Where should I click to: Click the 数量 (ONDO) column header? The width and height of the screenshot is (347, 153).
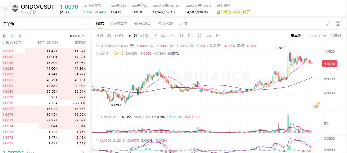click(x=48, y=43)
